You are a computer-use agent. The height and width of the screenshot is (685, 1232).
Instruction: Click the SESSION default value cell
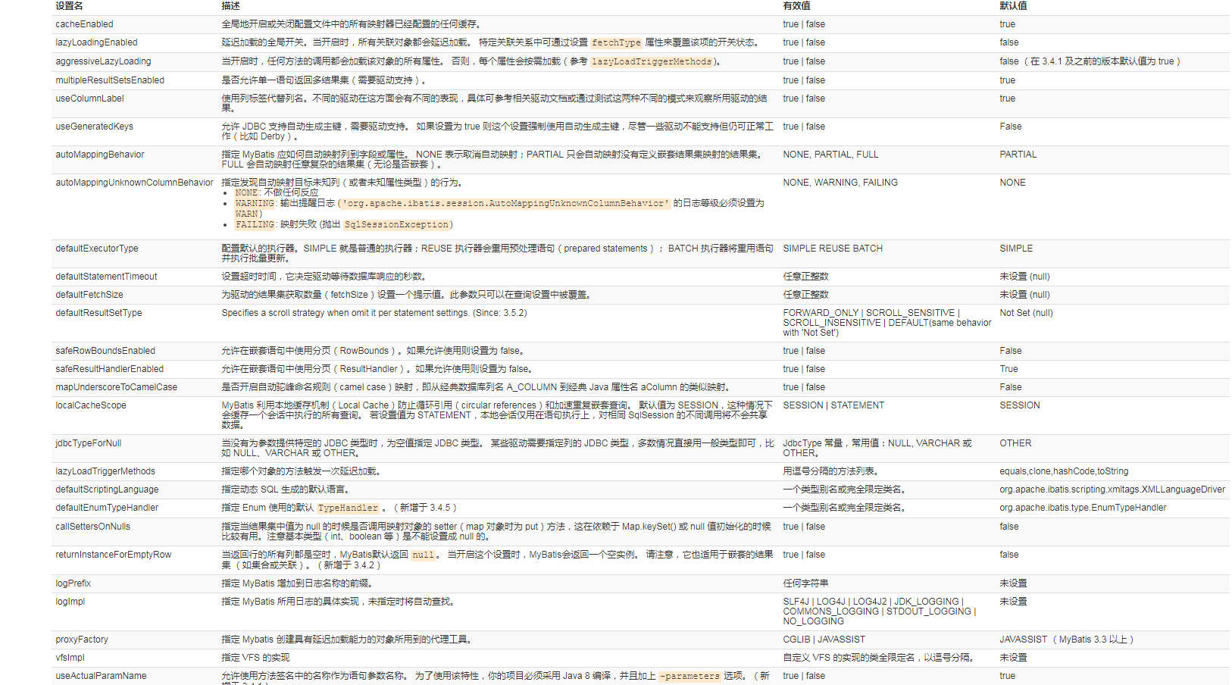pyautogui.click(x=1020, y=405)
